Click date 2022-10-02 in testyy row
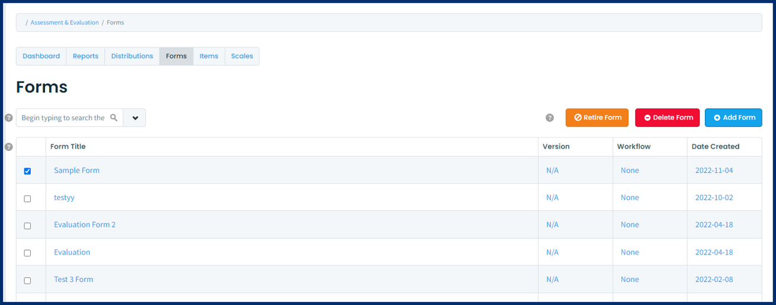 click(714, 198)
